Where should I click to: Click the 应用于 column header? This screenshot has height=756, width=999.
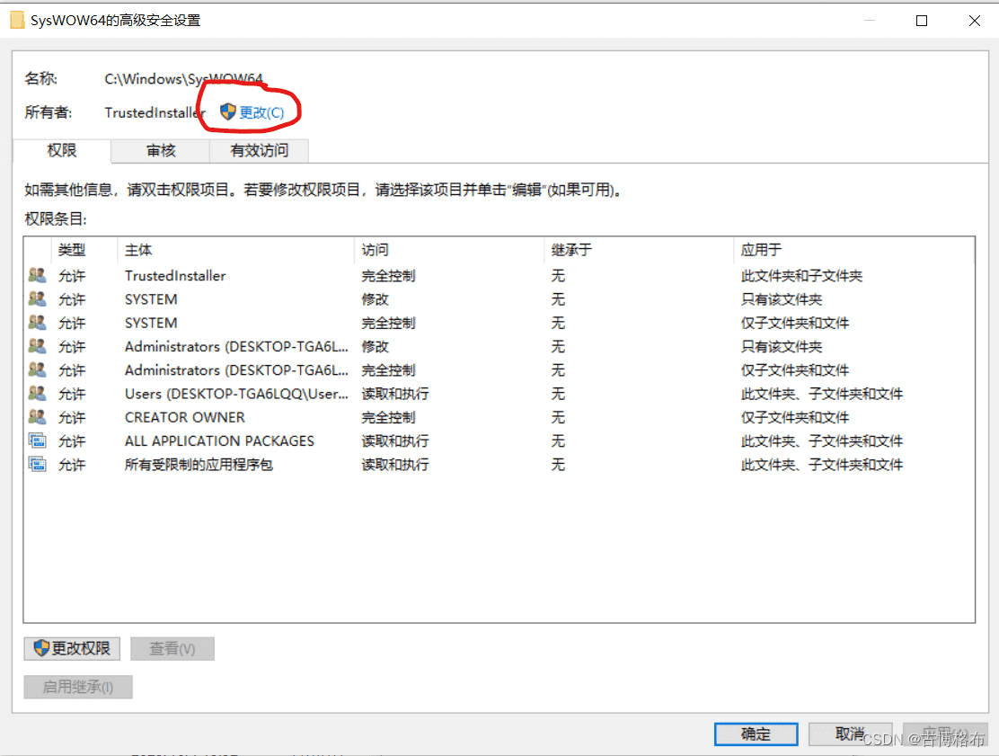pos(761,250)
